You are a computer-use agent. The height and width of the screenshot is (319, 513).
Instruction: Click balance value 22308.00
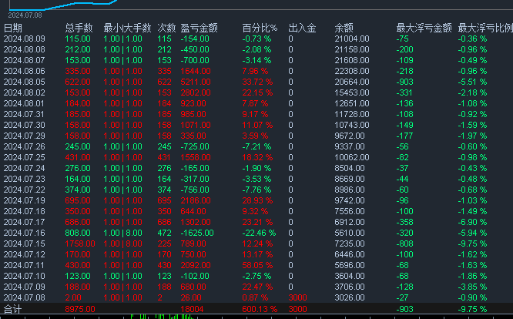pyautogui.click(x=352, y=72)
